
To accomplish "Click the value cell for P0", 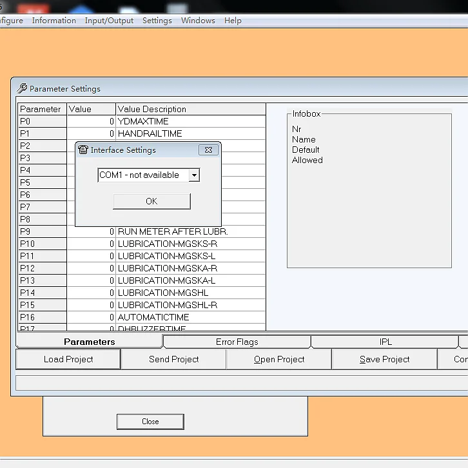I will click(x=92, y=121).
